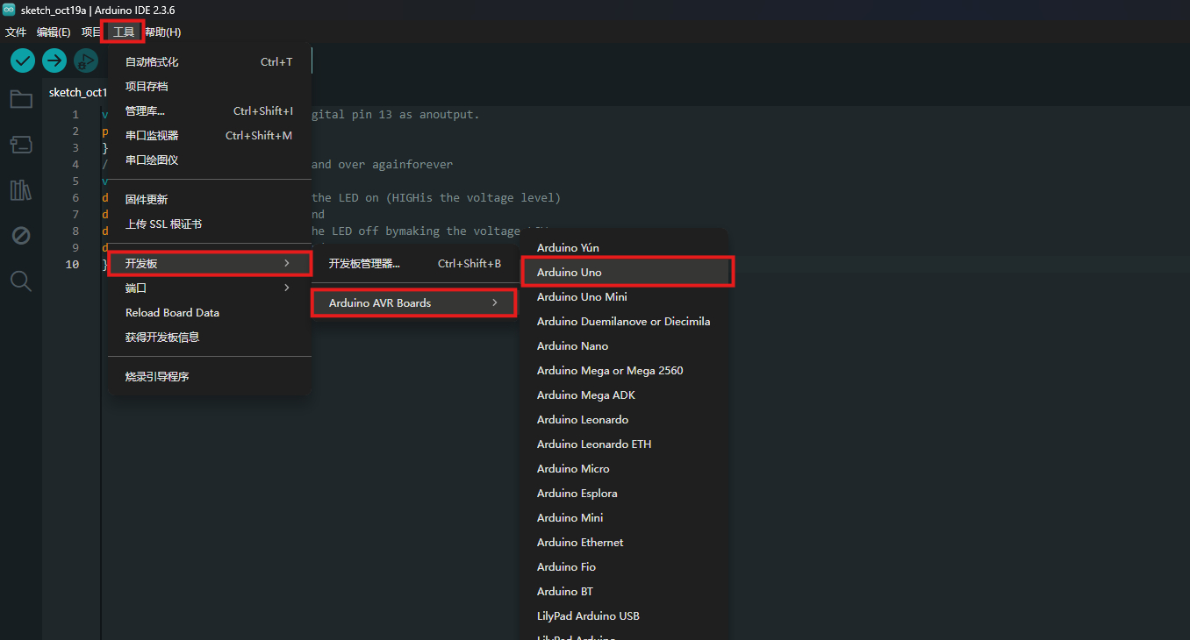This screenshot has width=1190, height=640.
Task: Select 项目存档 menu entry
Action: click(x=209, y=87)
